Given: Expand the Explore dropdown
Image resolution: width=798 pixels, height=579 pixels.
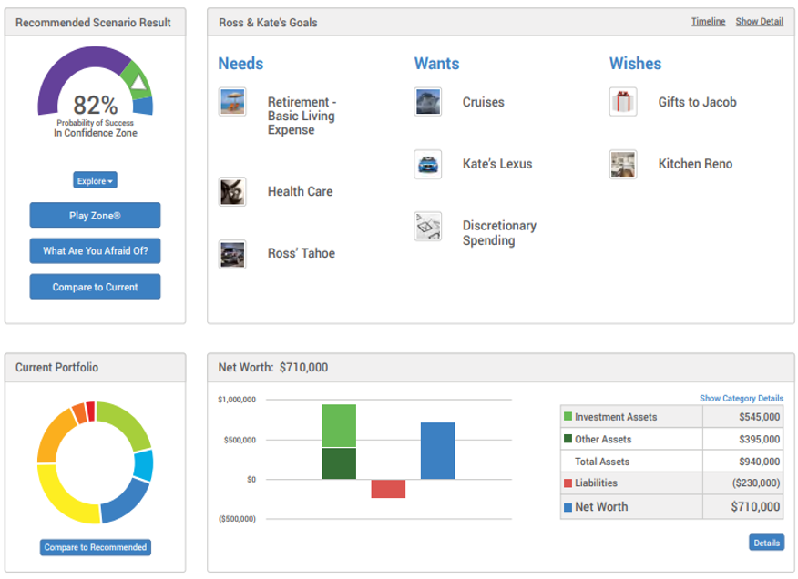Looking at the screenshot, I should tap(95, 181).
